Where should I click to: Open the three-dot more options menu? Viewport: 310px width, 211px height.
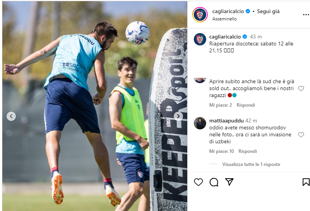306,15
